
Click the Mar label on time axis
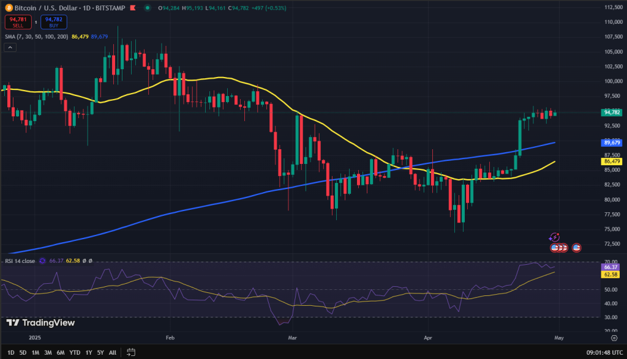[292, 338]
